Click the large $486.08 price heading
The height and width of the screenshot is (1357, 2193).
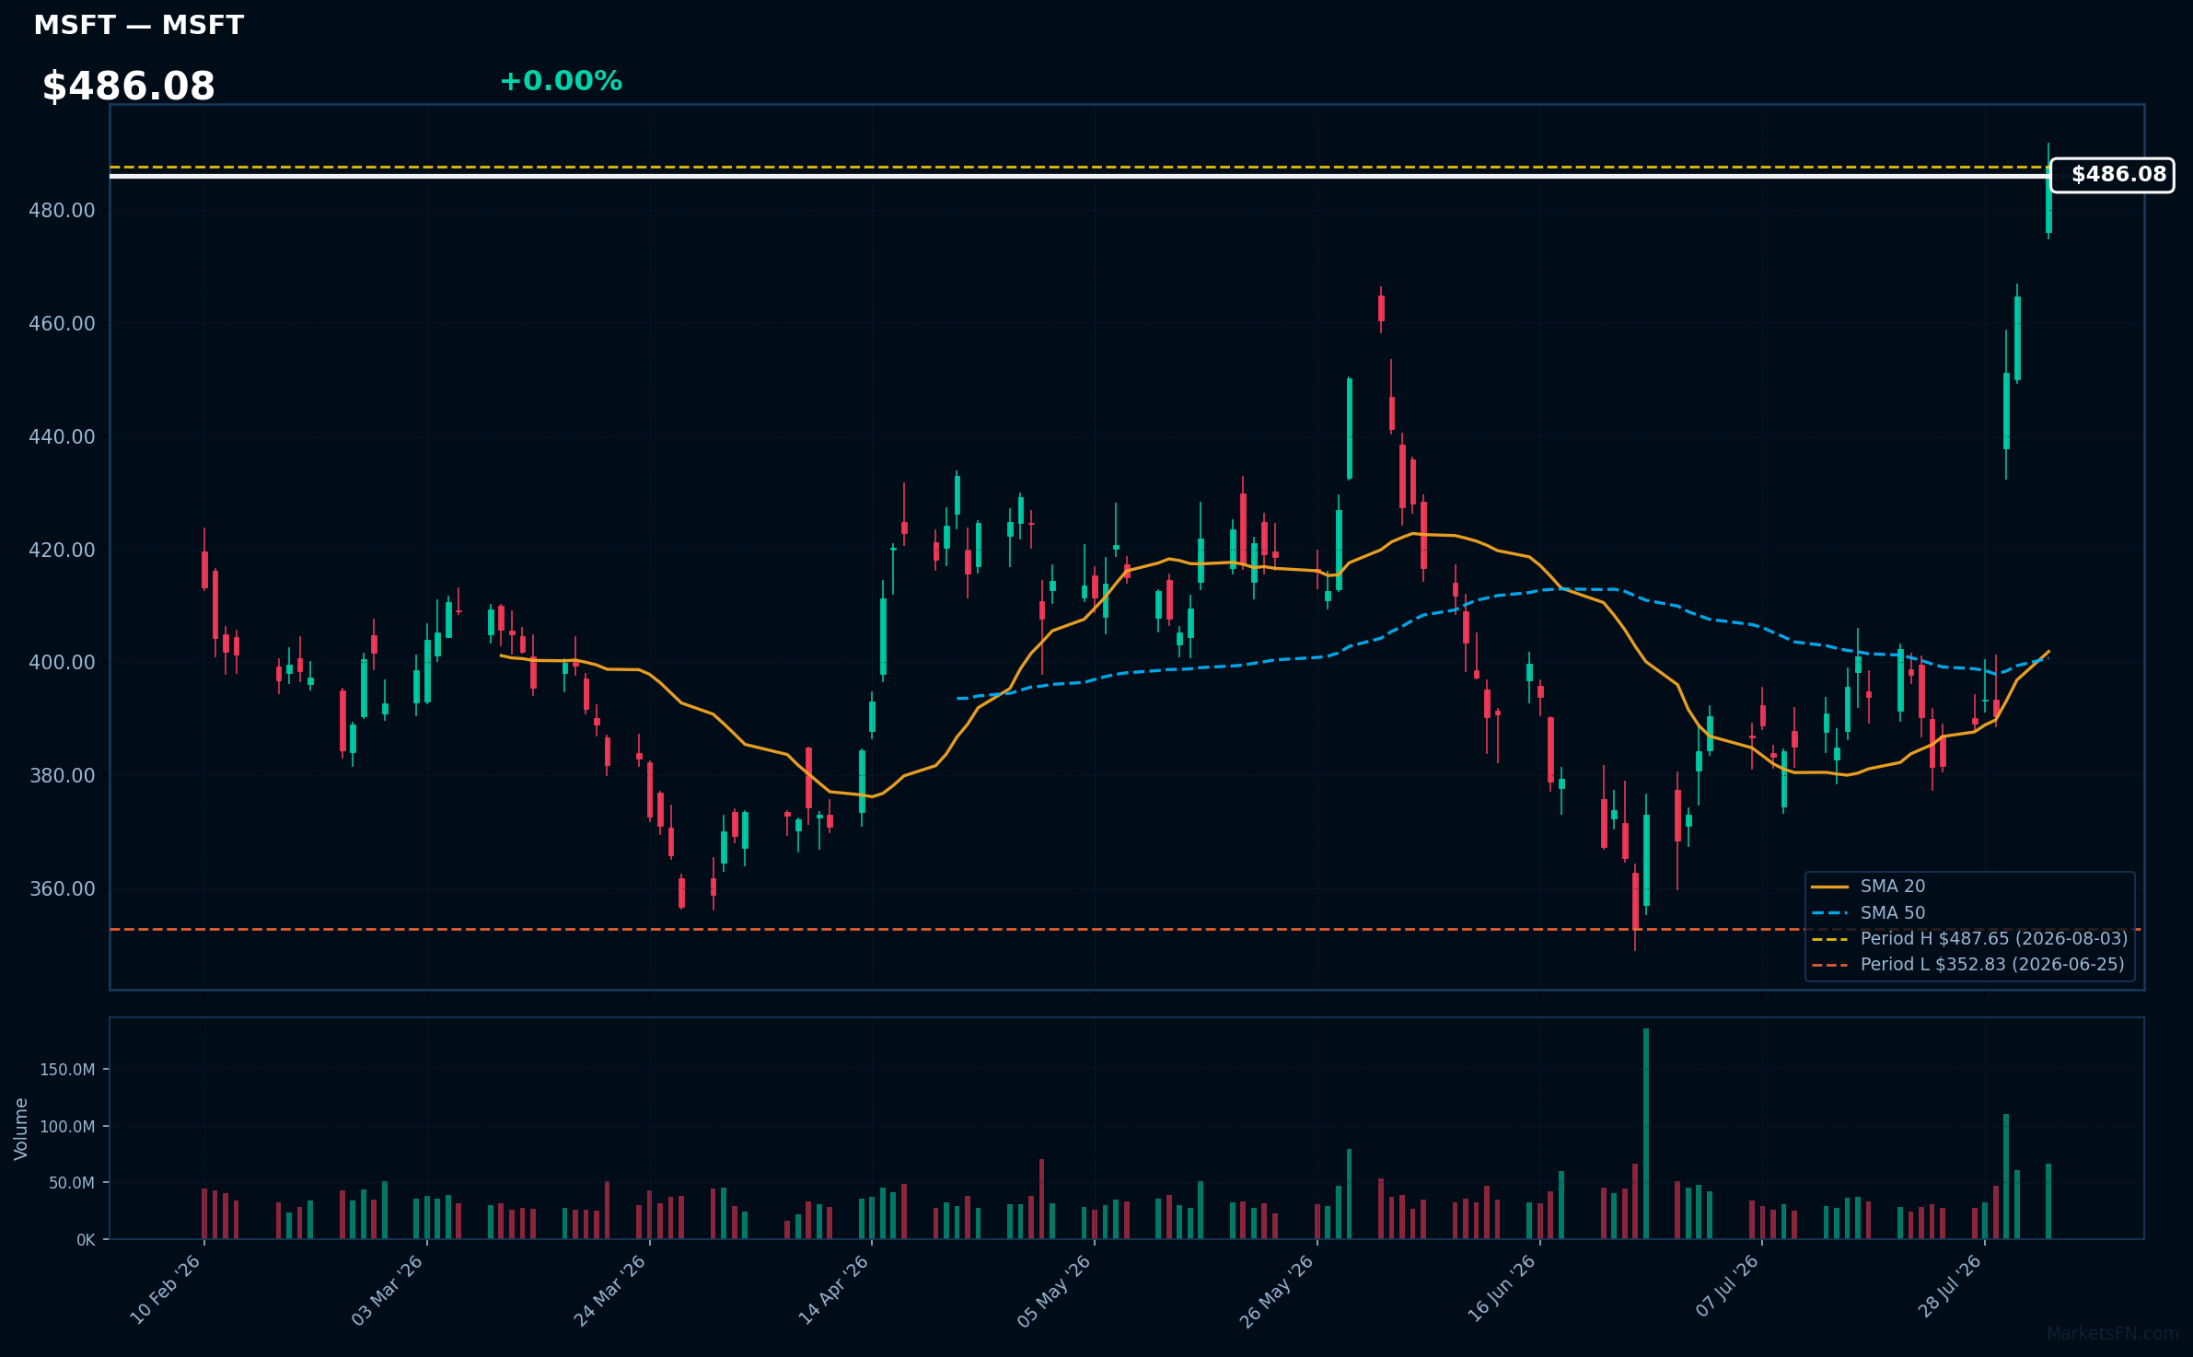(129, 87)
